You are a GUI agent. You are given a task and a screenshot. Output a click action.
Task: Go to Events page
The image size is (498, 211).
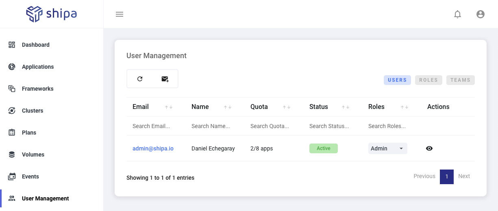point(30,176)
